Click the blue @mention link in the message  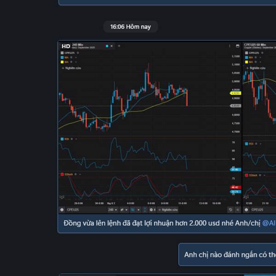click(x=269, y=223)
